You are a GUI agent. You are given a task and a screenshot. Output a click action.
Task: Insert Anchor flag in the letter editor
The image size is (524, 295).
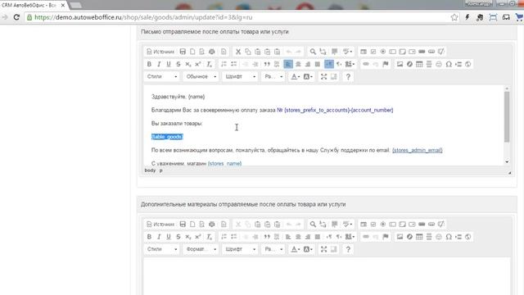[x=386, y=64]
